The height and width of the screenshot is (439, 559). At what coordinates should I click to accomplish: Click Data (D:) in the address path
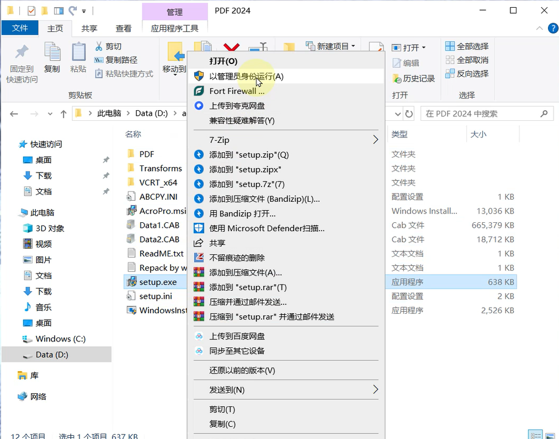152,113
